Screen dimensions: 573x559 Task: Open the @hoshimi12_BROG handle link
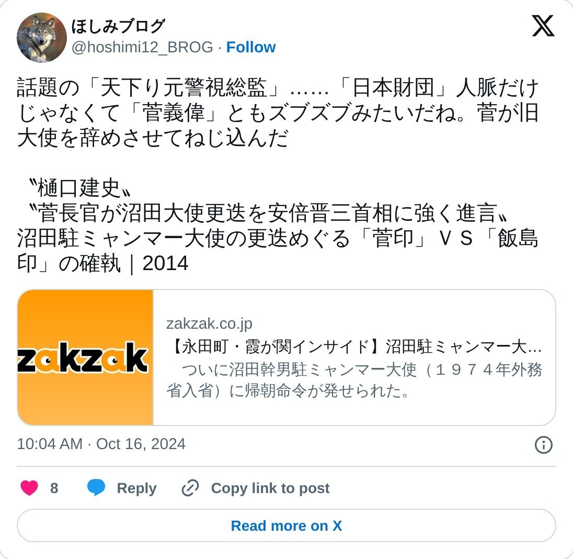[142, 47]
